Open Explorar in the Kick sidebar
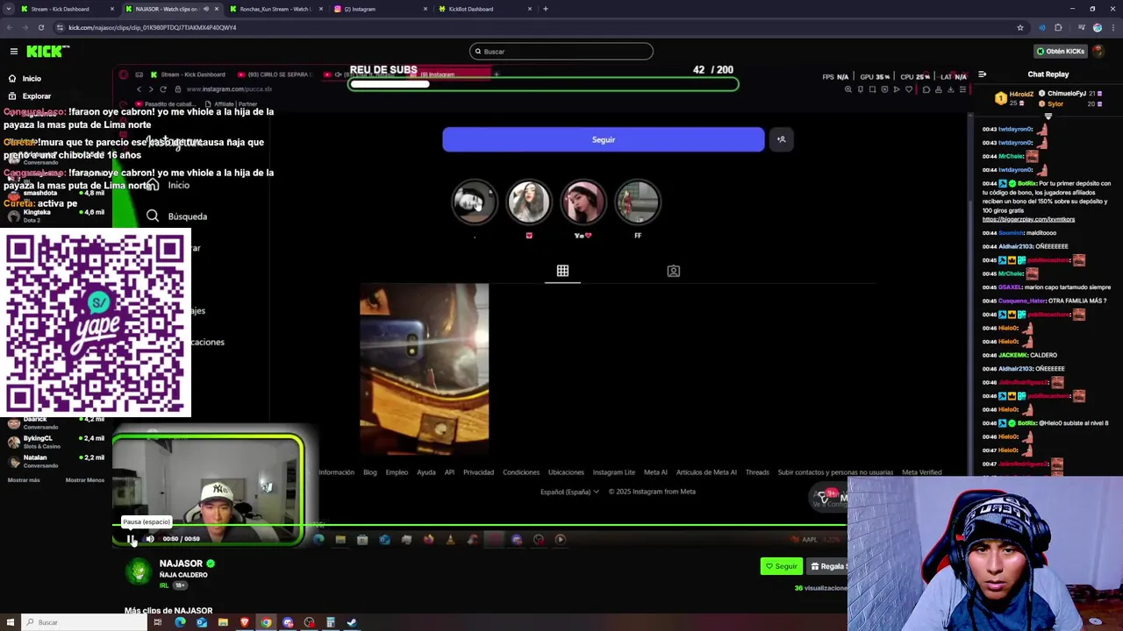 [x=37, y=96]
